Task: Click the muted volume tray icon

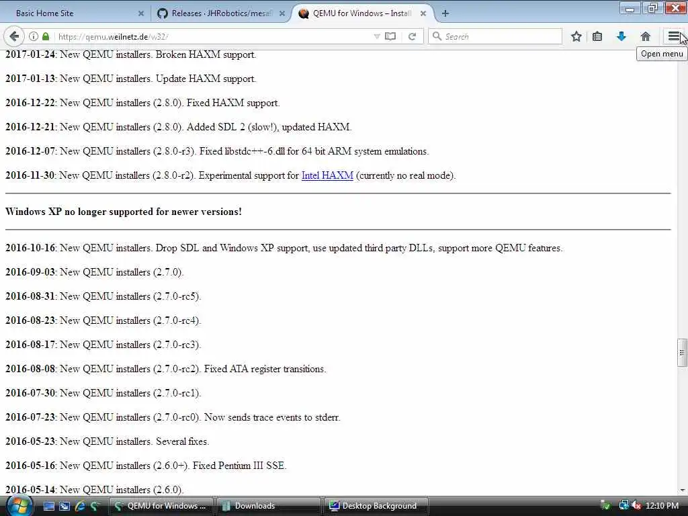Action: [636, 506]
